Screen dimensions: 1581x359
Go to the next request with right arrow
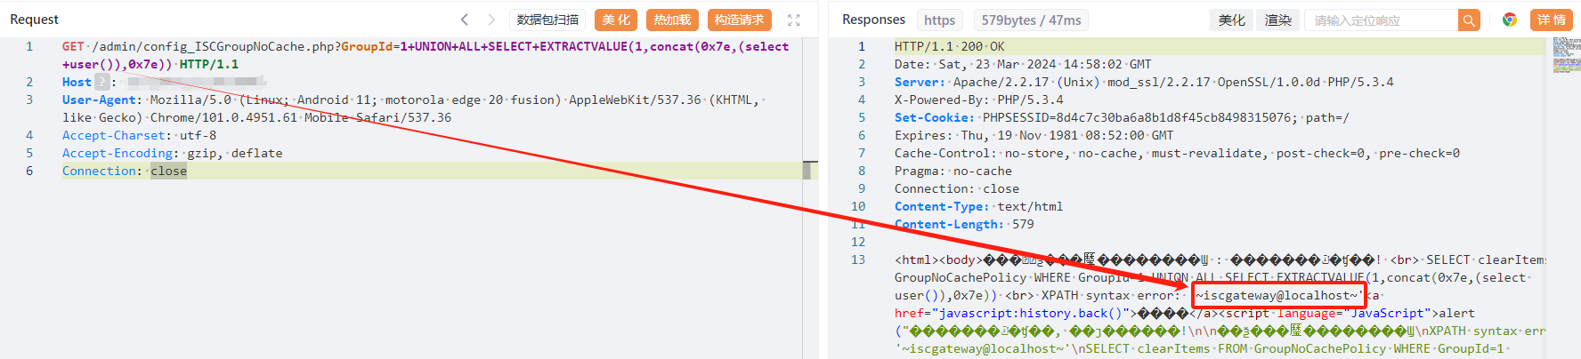tap(491, 20)
